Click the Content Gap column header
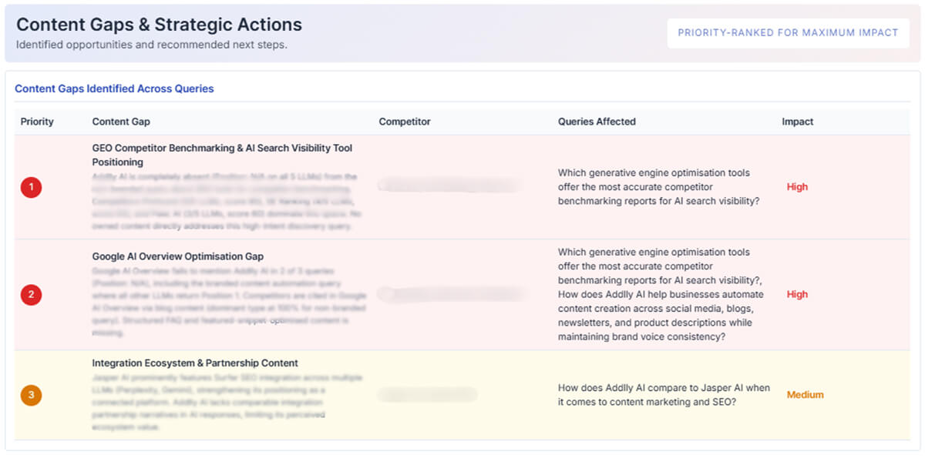 (x=121, y=122)
